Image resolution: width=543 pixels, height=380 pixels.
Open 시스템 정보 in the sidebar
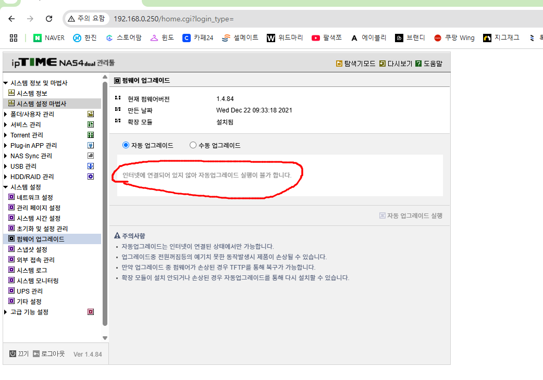click(32, 93)
